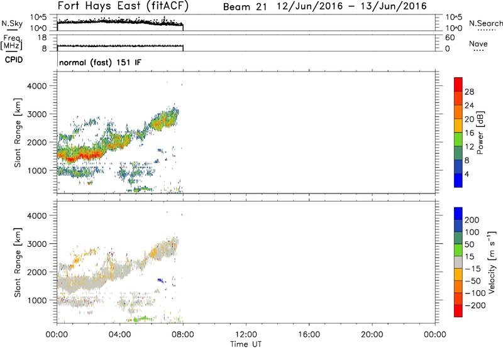The image size is (503, 348).
Task: Click the 'Velocity [m s-1]' colorbar label
Action: (x=492, y=262)
